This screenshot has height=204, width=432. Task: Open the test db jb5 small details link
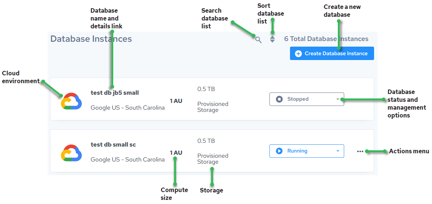pyautogui.click(x=115, y=92)
